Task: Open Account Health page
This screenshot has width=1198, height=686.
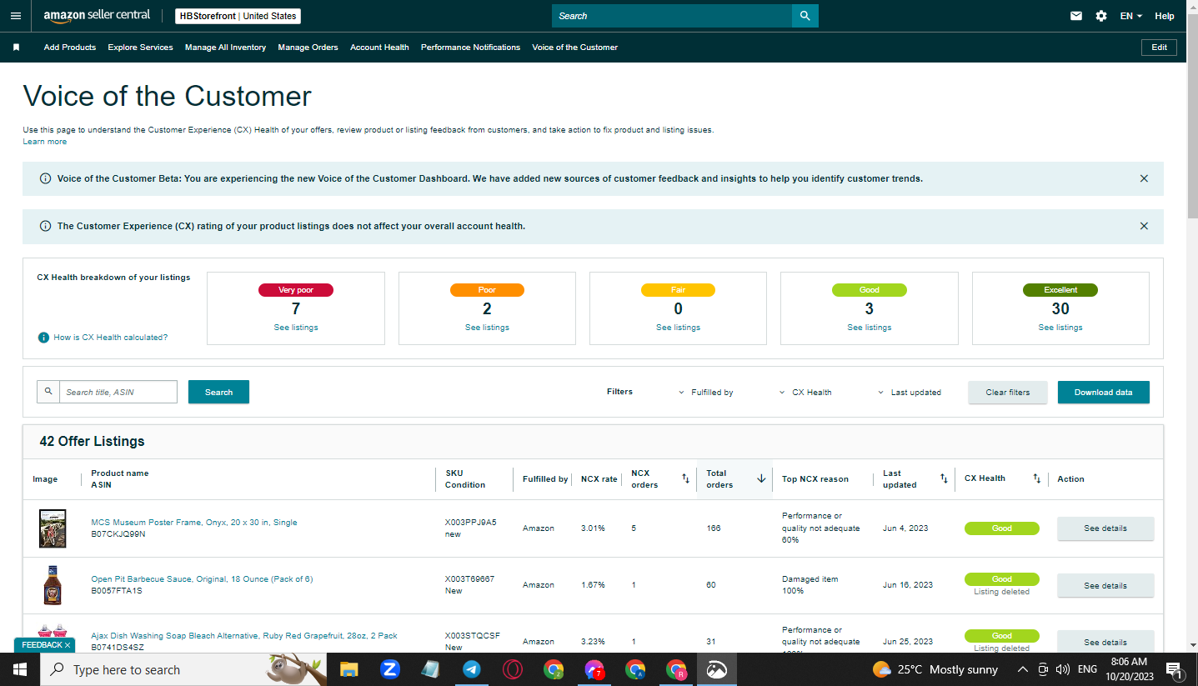Action: (x=379, y=48)
